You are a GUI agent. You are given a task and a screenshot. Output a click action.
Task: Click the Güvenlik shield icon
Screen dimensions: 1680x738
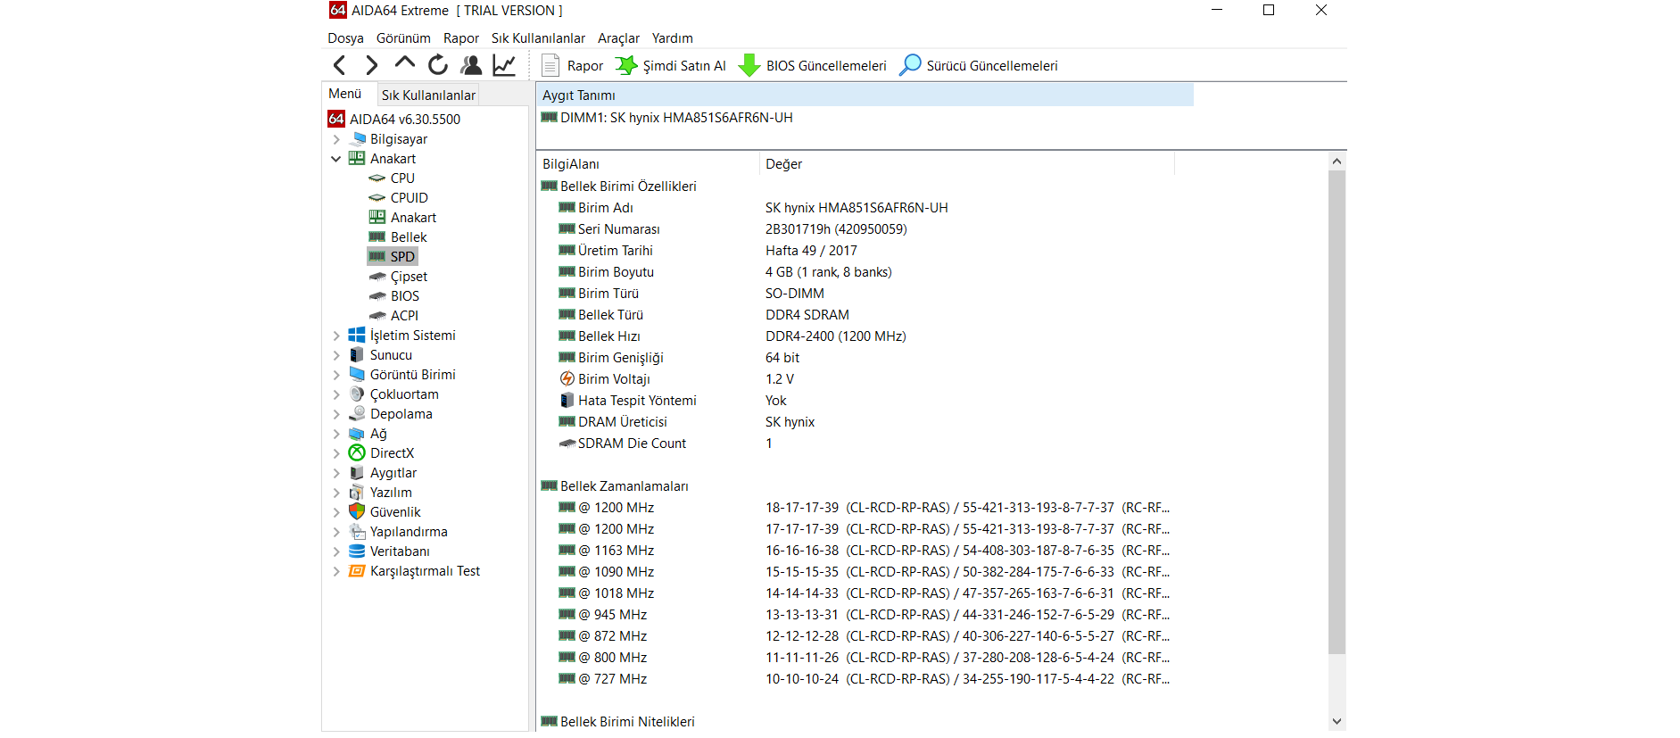coord(357,511)
